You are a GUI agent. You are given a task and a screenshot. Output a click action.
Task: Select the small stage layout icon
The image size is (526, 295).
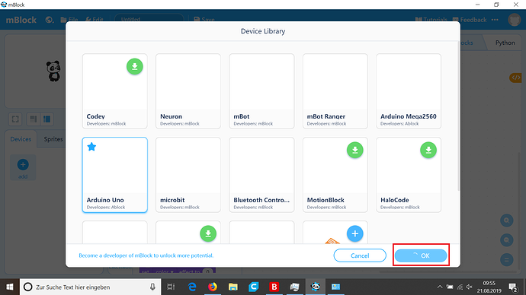click(33, 119)
